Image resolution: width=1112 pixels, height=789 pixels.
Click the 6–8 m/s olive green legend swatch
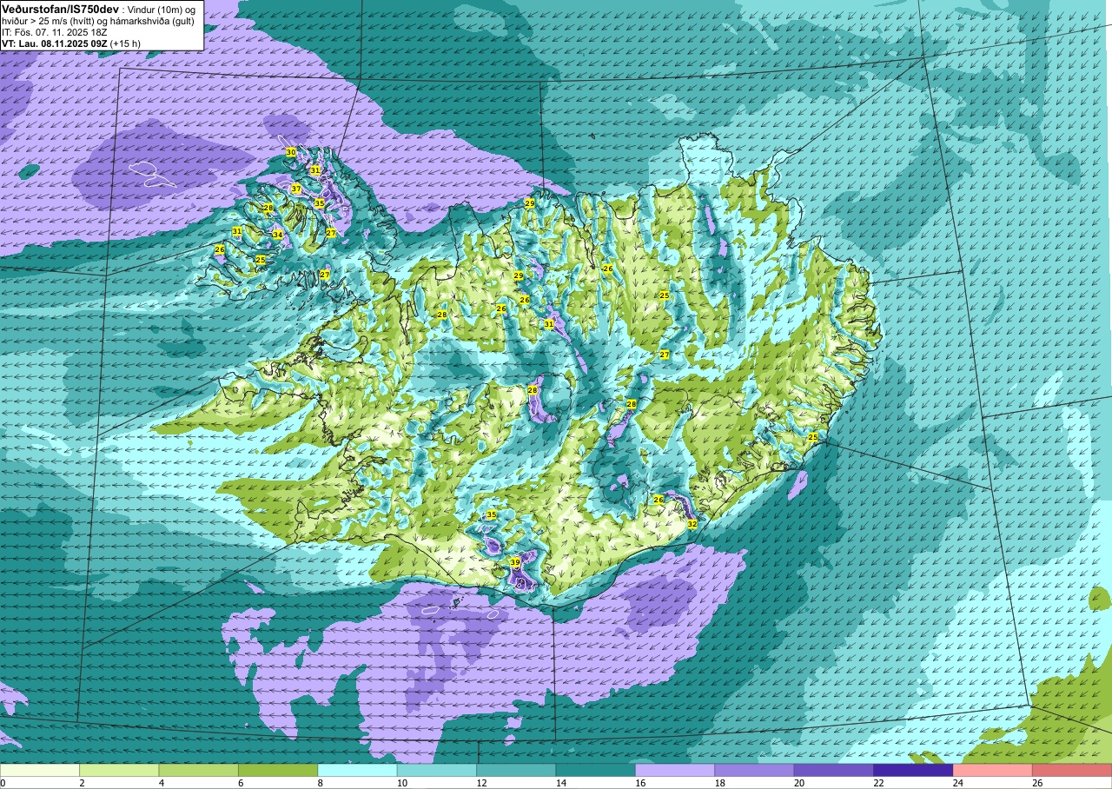[x=278, y=770]
